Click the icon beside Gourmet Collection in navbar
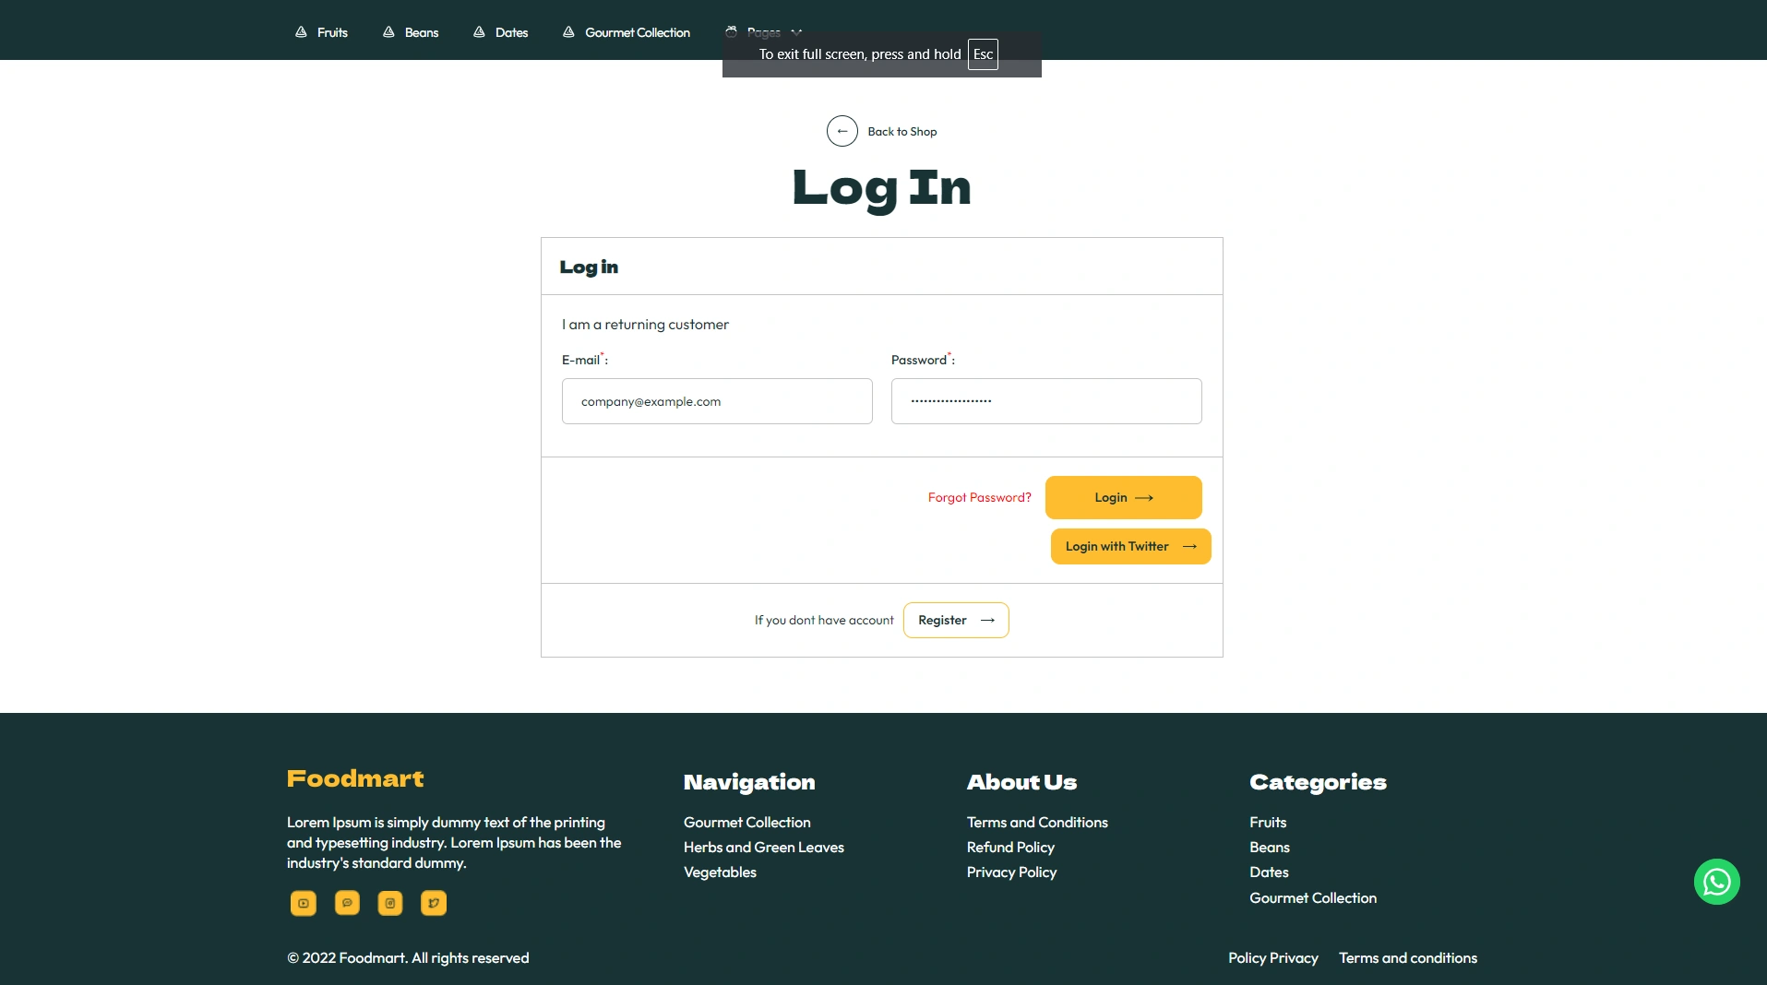Image resolution: width=1767 pixels, height=985 pixels. (568, 32)
